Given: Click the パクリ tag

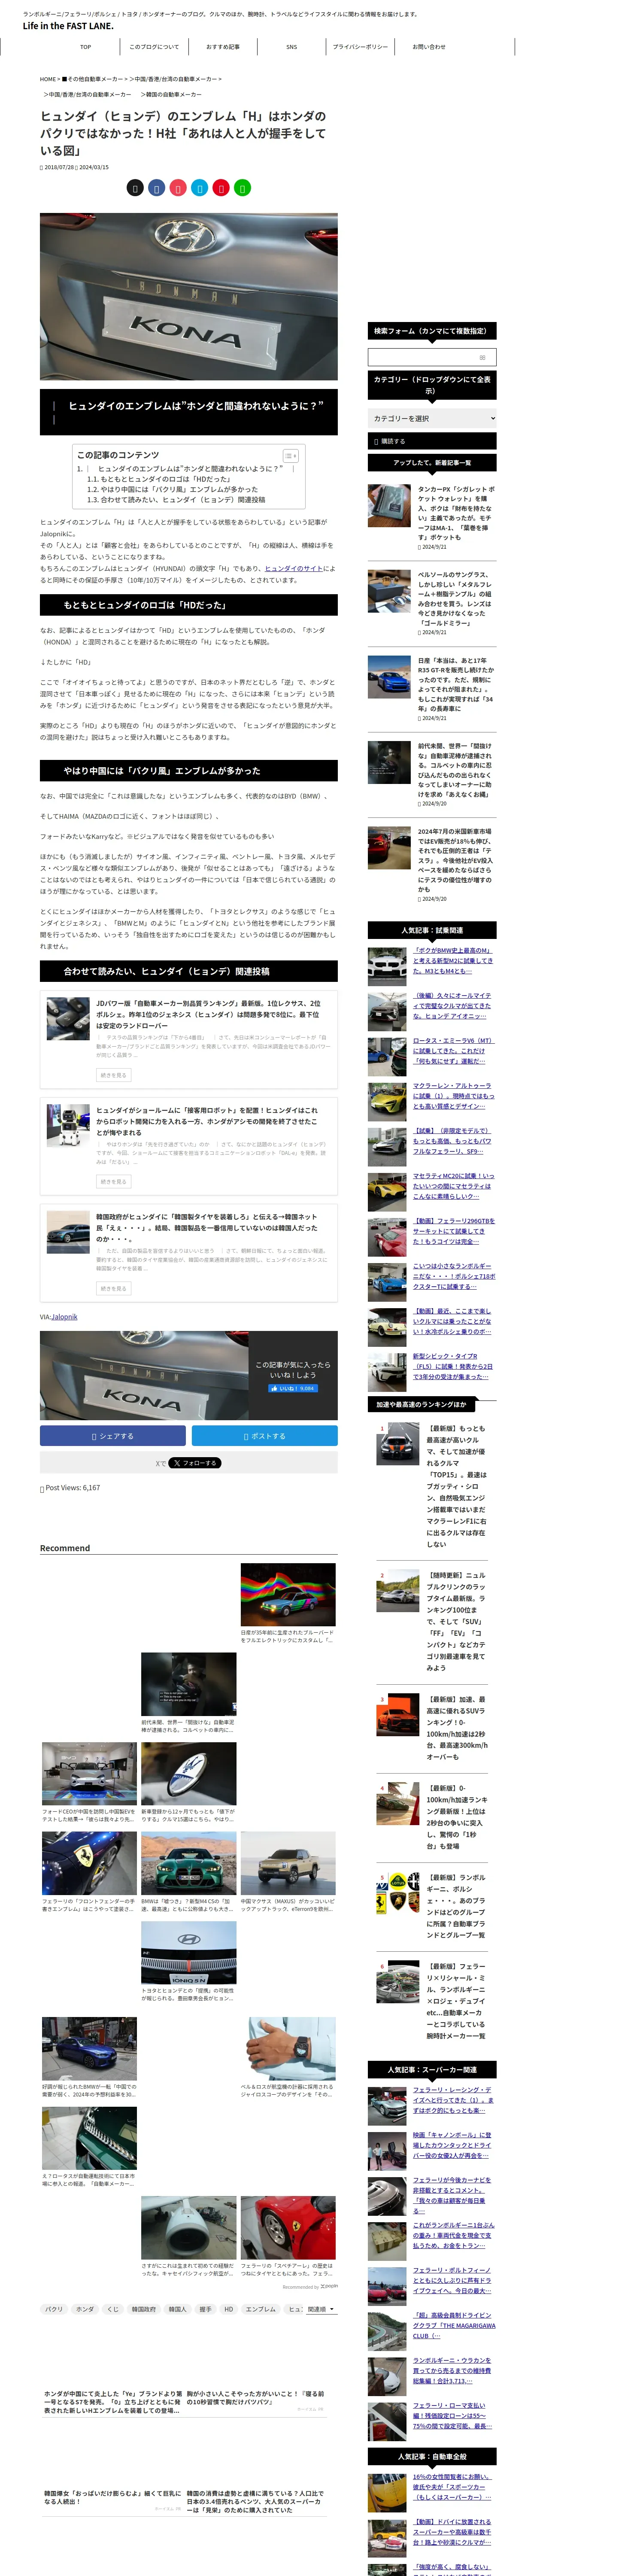Looking at the screenshot, I should (x=54, y=2309).
